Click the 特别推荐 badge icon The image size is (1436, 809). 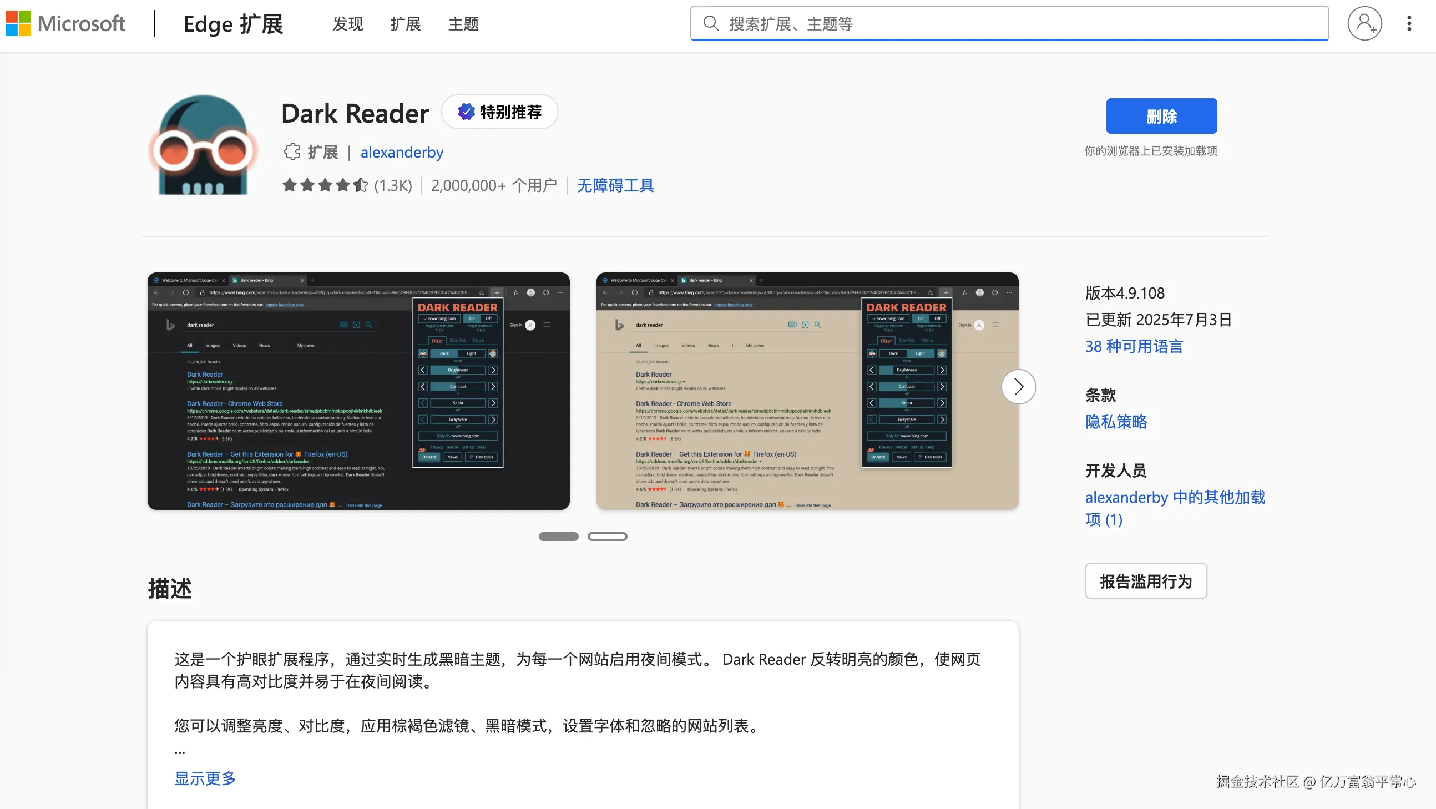(x=466, y=112)
